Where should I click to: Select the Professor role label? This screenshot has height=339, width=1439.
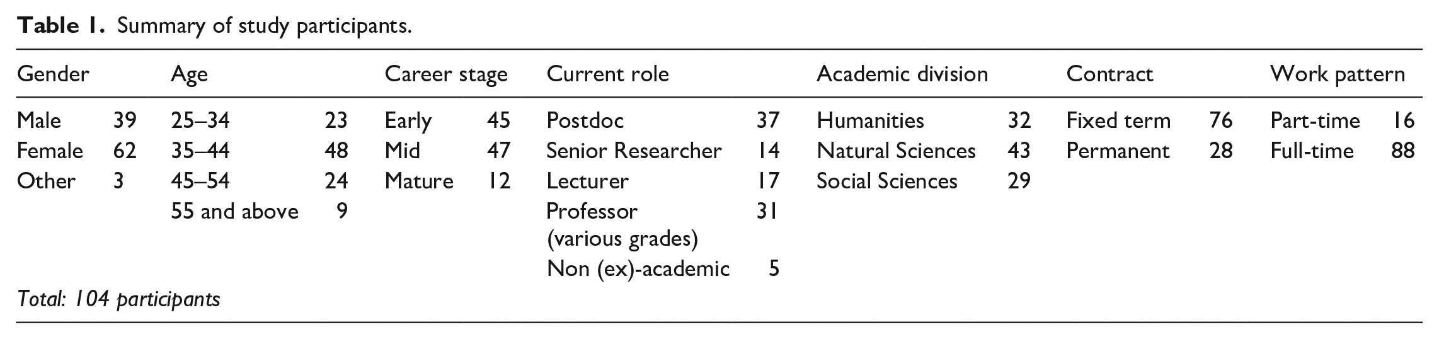point(592,210)
